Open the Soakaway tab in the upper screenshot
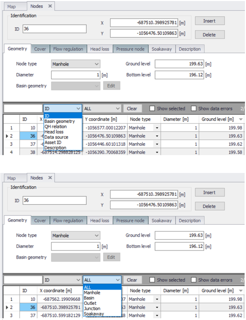Screen dimensions: 246x320 coord(162,49)
